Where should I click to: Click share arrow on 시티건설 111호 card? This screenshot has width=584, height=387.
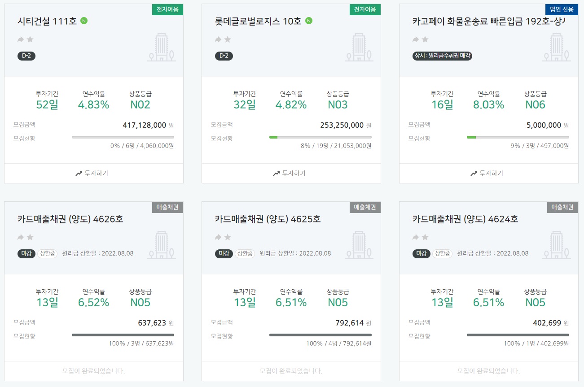21,39
